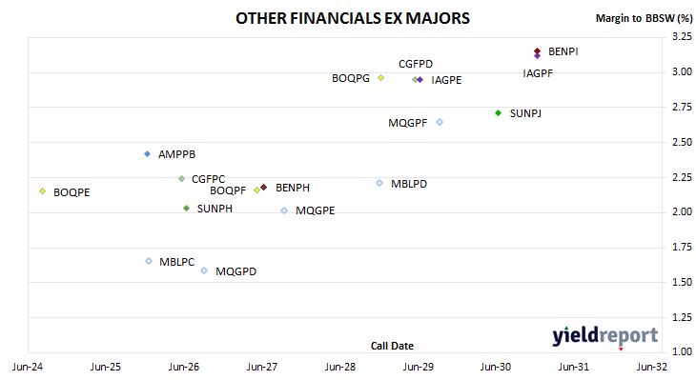Click the MQGPD hollow diamond data point
The height and width of the screenshot is (380, 696).
pyautogui.click(x=204, y=270)
